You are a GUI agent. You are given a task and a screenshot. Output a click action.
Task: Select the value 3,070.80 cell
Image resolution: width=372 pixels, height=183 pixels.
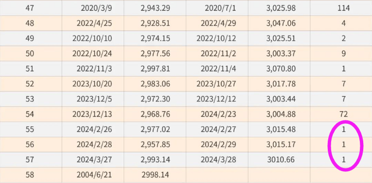279,68
